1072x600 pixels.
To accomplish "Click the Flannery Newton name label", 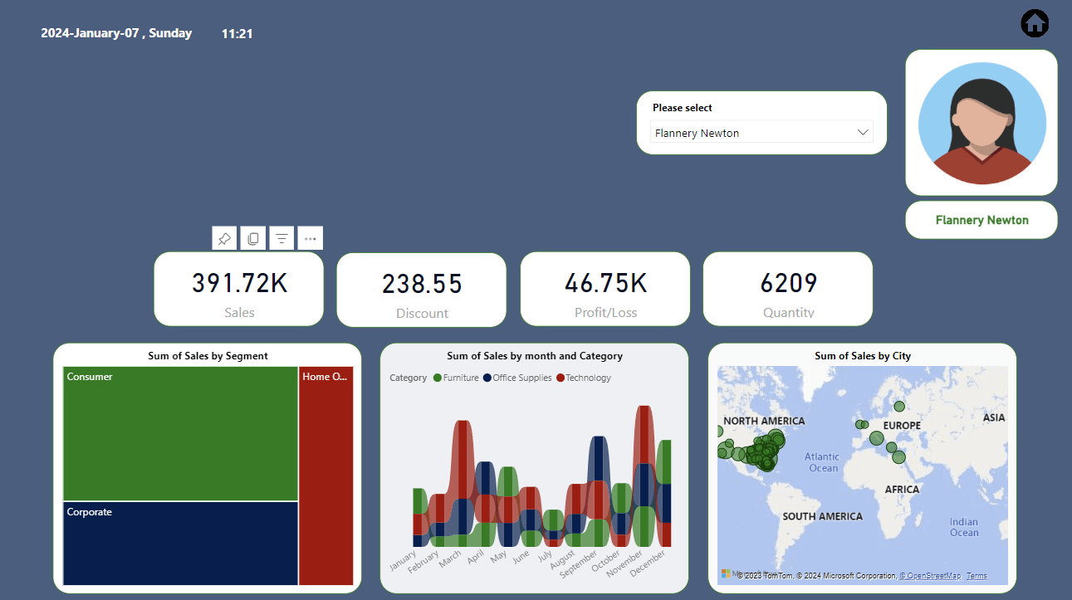I will click(x=981, y=220).
